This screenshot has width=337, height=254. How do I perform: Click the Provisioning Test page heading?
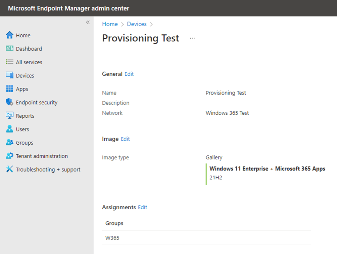(x=141, y=38)
